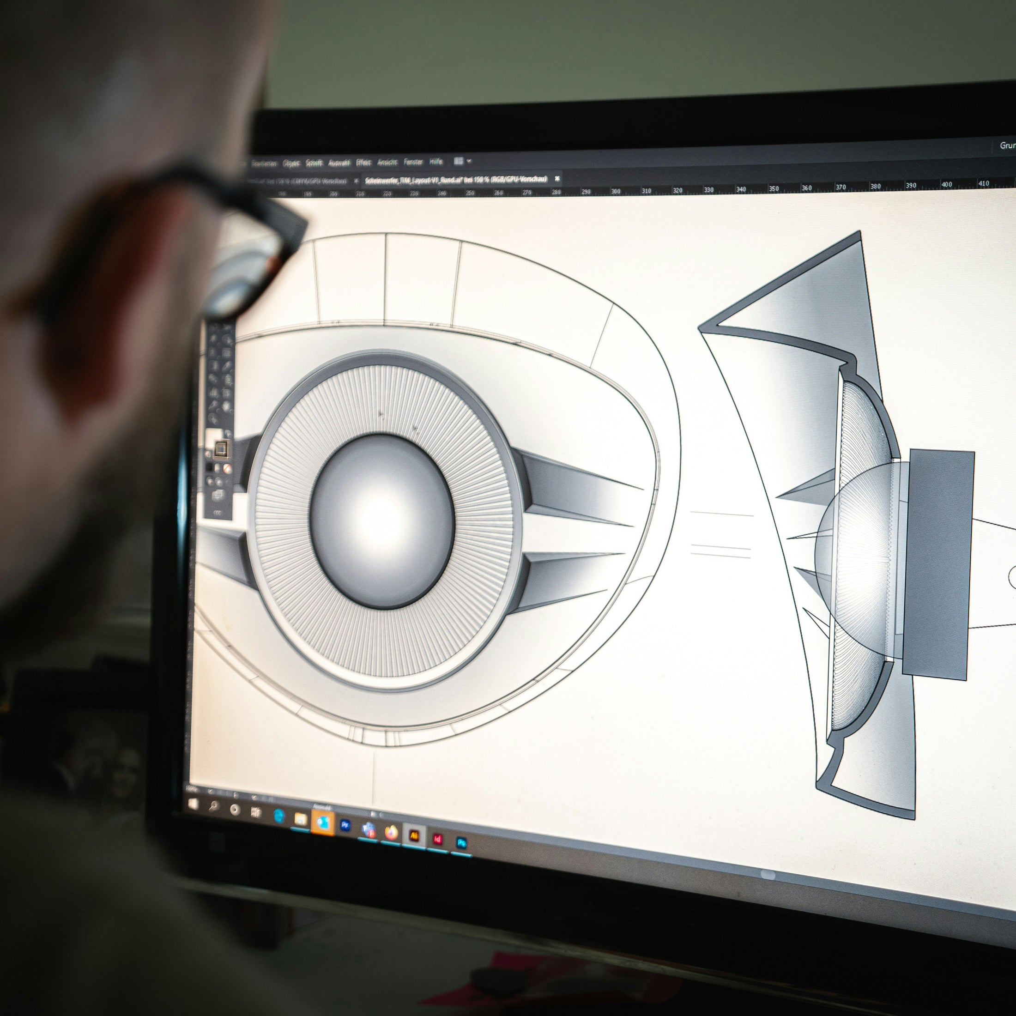The image size is (1016, 1016).
Task: Click the fill color white swatch
Action: [213, 437]
